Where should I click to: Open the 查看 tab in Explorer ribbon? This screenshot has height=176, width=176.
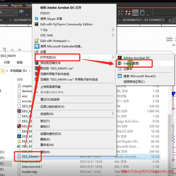pyautogui.click(x=20, y=62)
